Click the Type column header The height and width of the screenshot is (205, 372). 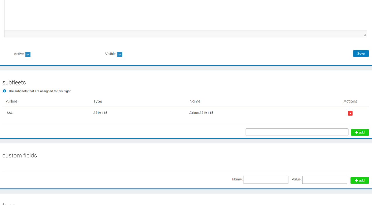pyautogui.click(x=98, y=101)
